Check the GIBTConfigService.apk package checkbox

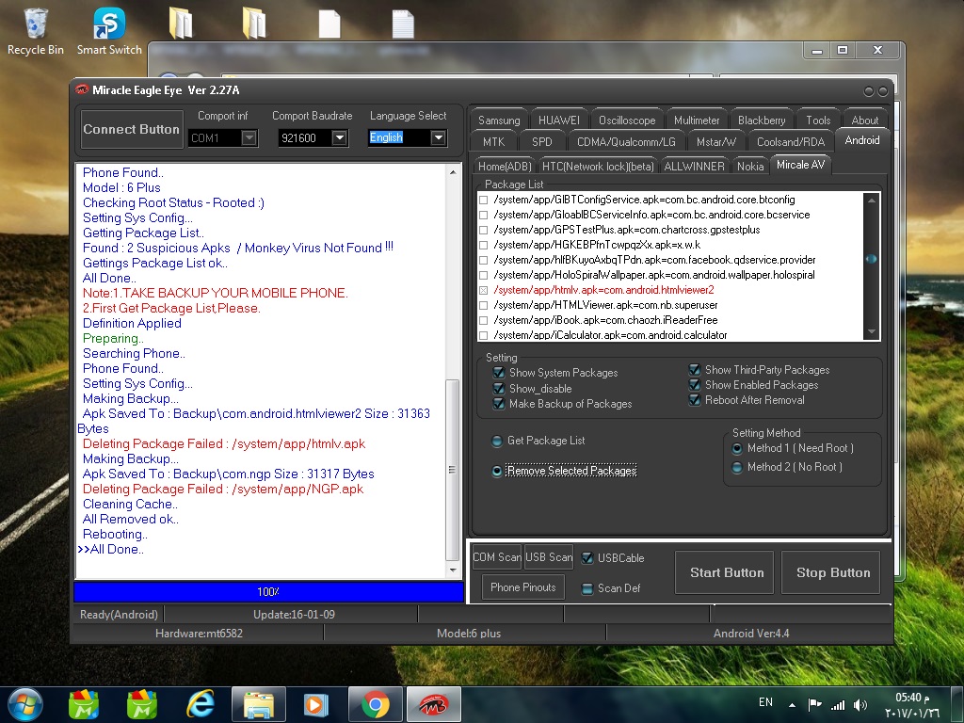(483, 200)
